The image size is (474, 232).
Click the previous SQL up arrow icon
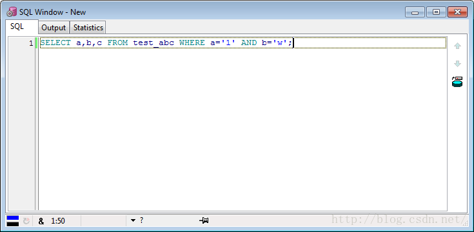(x=457, y=46)
